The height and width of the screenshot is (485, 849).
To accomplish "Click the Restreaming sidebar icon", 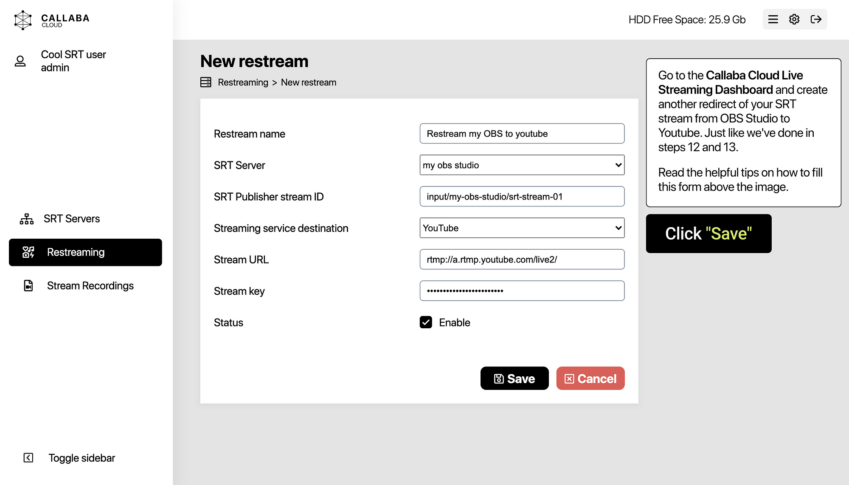I will click(28, 252).
